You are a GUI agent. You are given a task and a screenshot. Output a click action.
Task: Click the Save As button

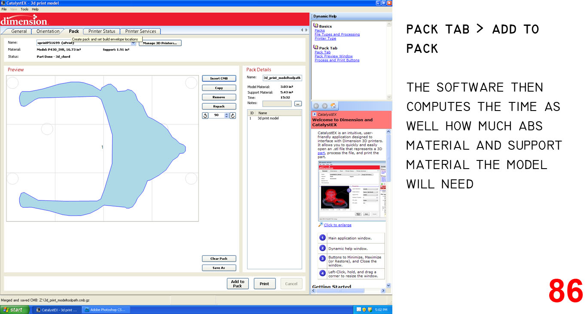coord(219,268)
